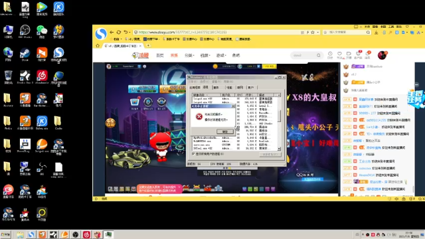The width and height of the screenshot is (425, 239).
Task: Toggle show processes from all users checkbox
Action: 193,154
